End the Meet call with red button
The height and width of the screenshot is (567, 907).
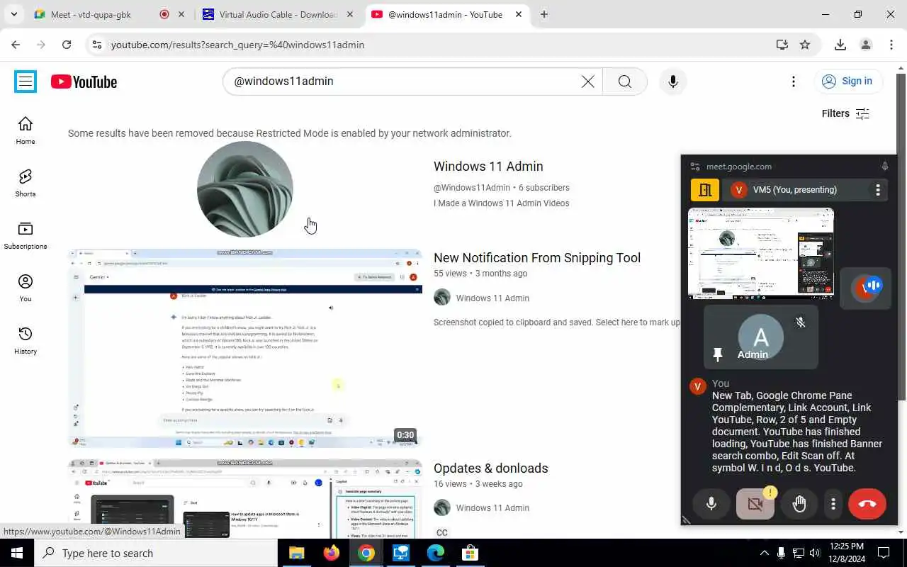pyautogui.click(x=867, y=504)
